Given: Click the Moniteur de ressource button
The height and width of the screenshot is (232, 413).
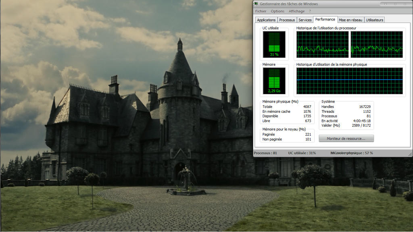Looking at the screenshot, I should pos(346,138).
